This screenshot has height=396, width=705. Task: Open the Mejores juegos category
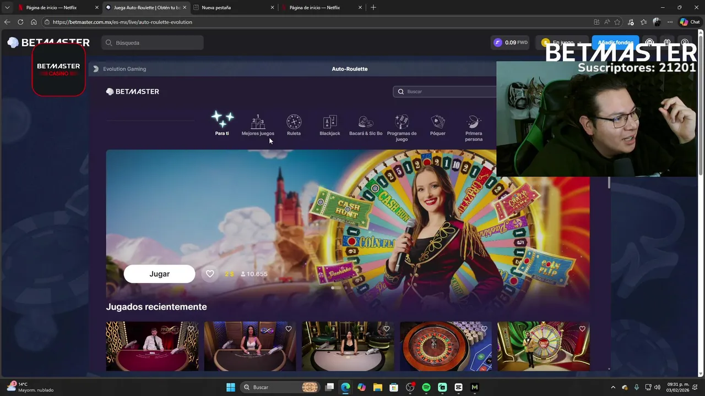point(258,125)
